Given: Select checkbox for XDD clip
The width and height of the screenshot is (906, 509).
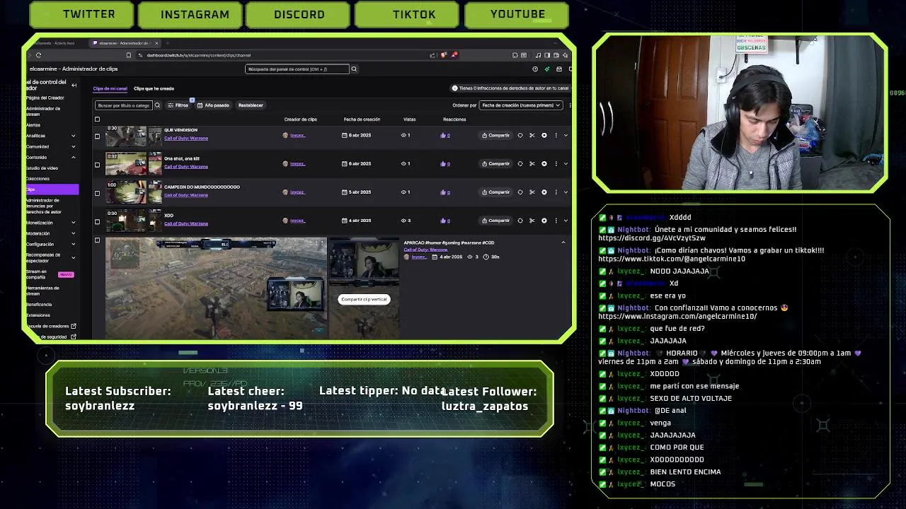Looking at the screenshot, I should (x=98, y=221).
